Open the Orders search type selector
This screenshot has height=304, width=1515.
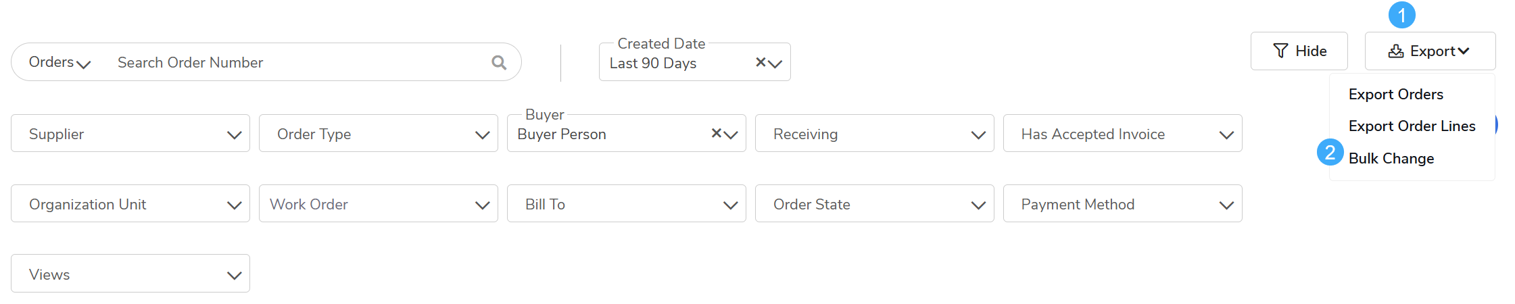coord(59,63)
